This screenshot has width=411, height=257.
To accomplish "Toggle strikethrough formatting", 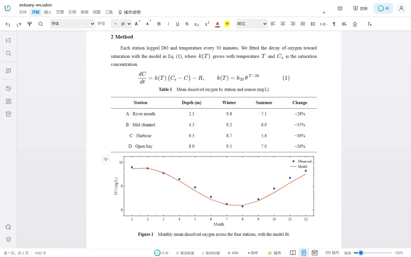I will 187,24.
